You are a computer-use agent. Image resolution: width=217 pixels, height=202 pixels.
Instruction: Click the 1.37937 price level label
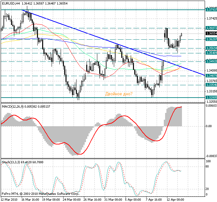tap(211, 9)
